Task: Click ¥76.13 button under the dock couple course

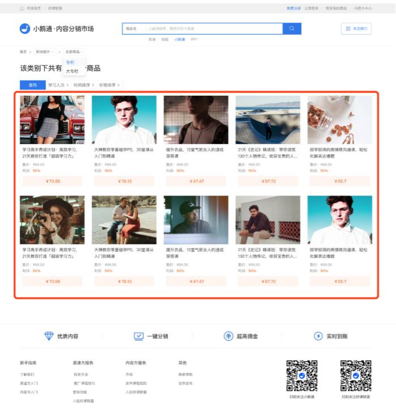Action: [124, 281]
